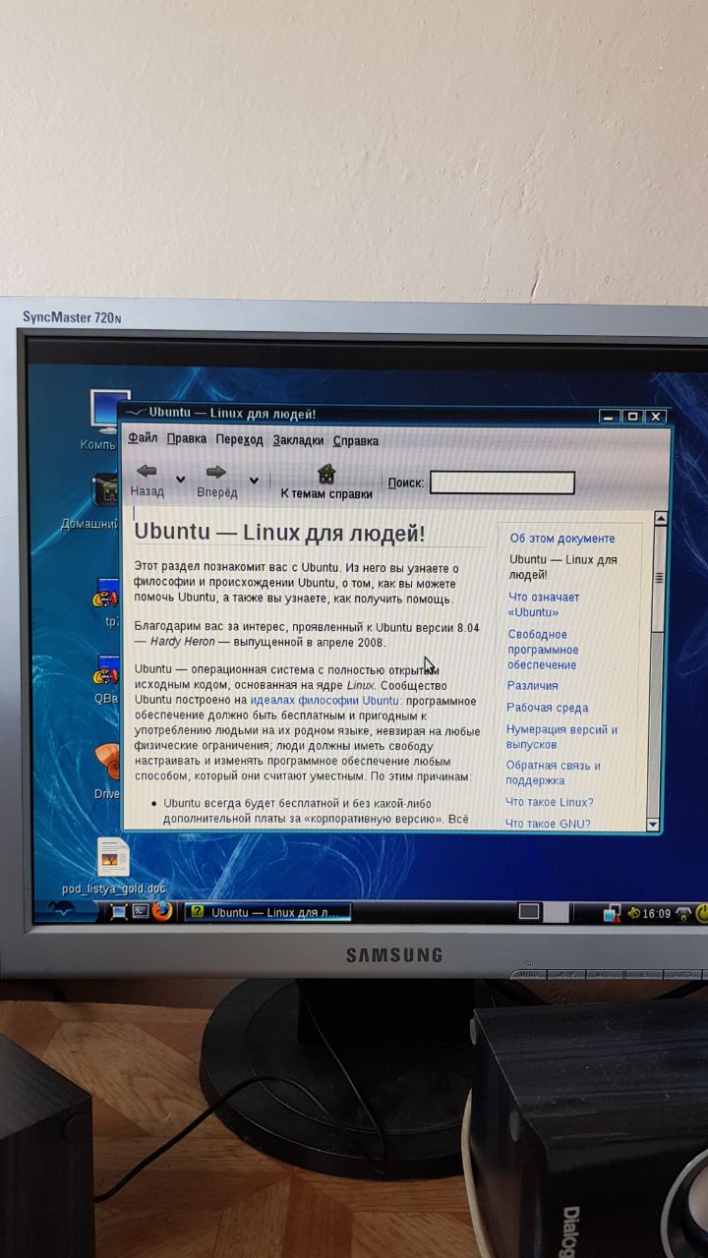The height and width of the screenshot is (1258, 708).
Task: Open the volume control tray icon
Action: coord(634,914)
